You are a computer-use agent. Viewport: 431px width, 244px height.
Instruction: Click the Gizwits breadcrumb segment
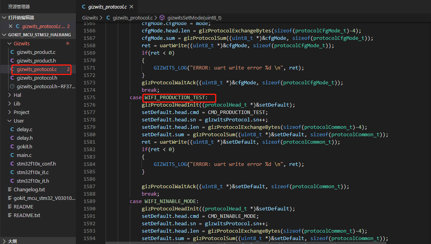90,18
